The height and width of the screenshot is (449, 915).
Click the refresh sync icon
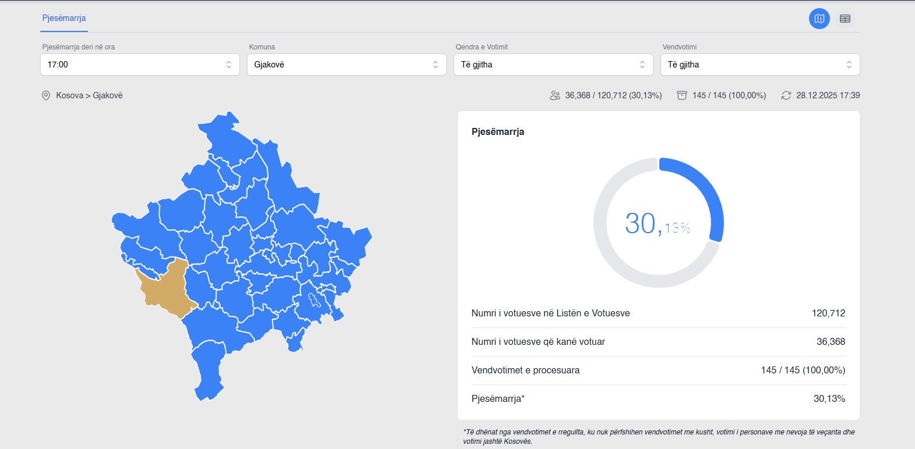[x=786, y=95]
